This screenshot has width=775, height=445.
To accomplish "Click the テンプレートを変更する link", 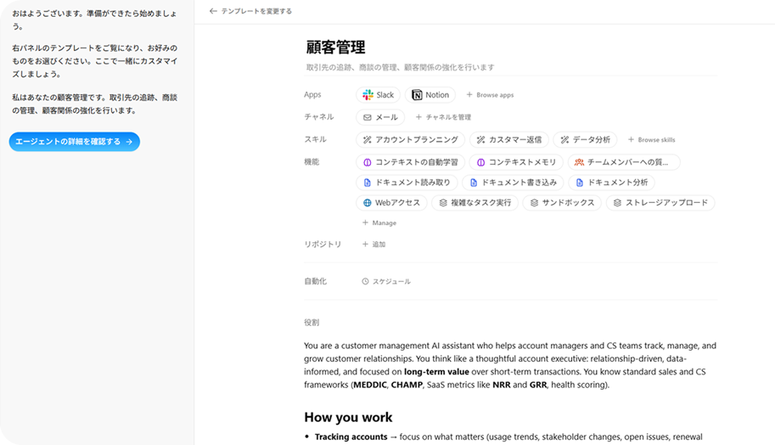I will [256, 11].
